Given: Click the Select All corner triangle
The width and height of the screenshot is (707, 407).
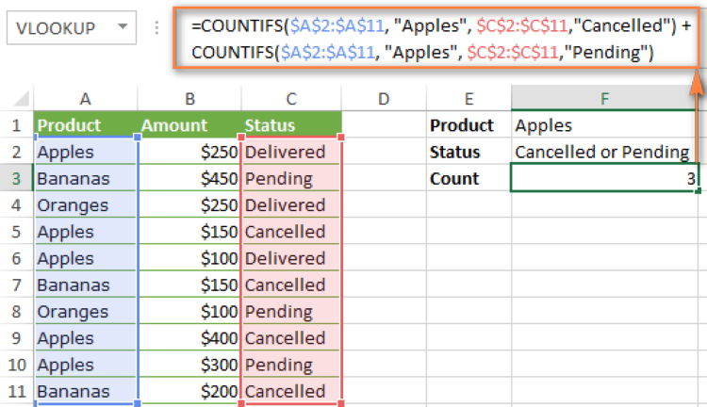Looking at the screenshot, I should [x=21, y=98].
